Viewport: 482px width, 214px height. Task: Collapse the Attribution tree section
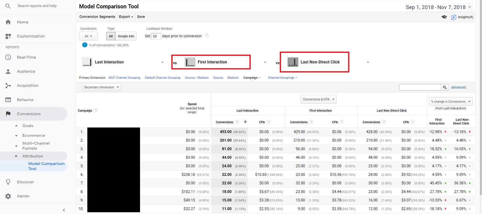[x=16, y=156]
